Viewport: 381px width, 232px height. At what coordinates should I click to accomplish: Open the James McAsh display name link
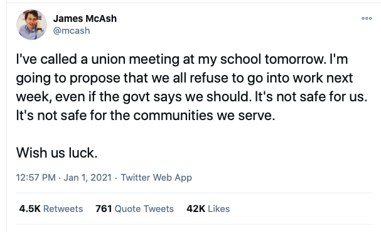coord(85,19)
